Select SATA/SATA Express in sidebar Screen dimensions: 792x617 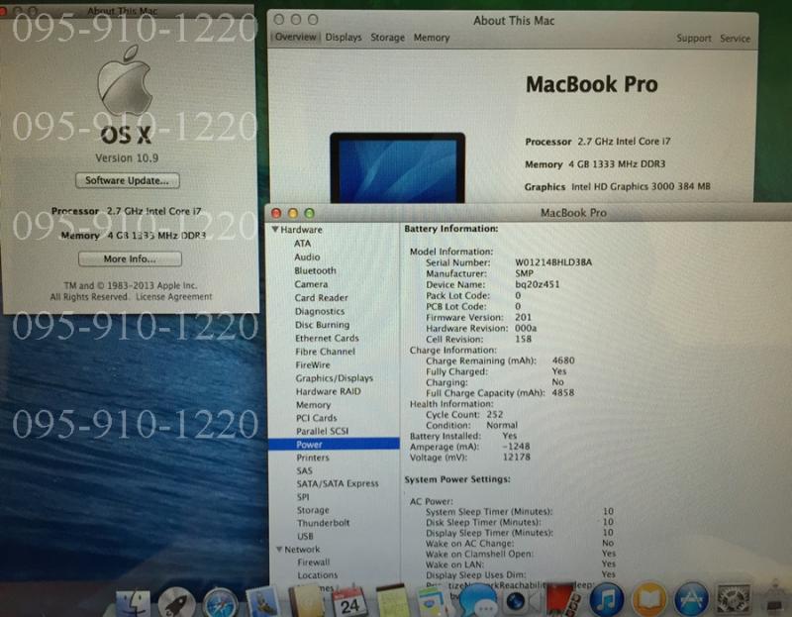tap(338, 483)
